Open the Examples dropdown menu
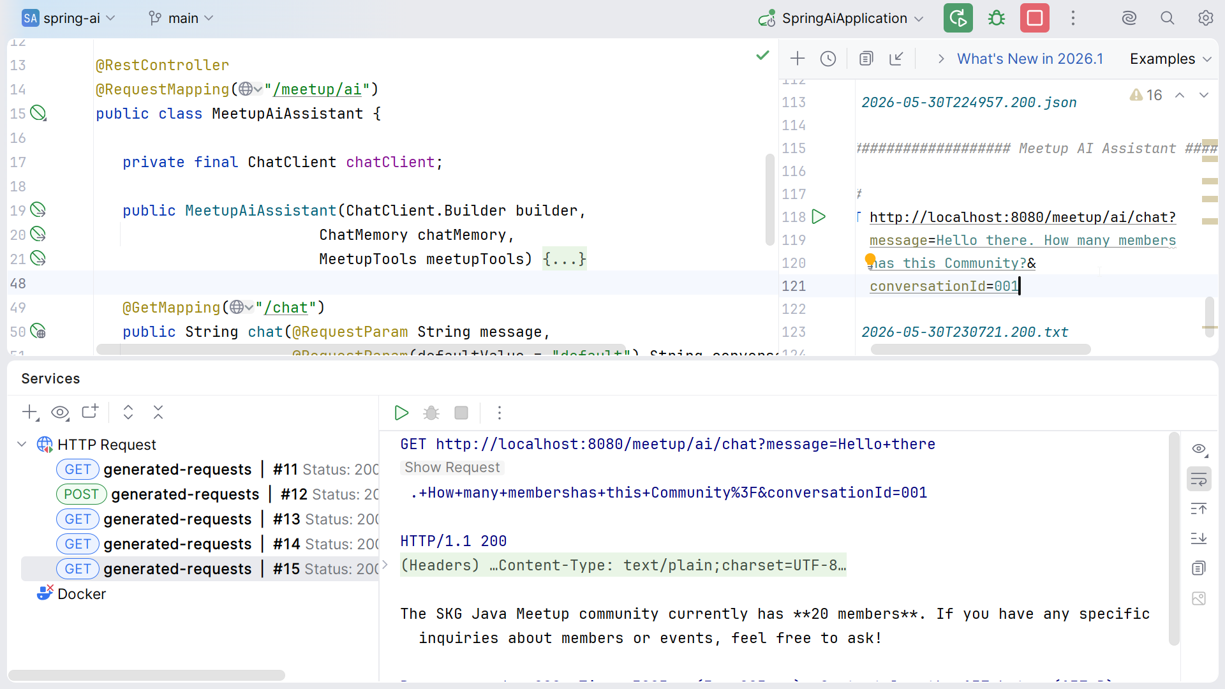The image size is (1225, 689). [x=1170, y=59]
